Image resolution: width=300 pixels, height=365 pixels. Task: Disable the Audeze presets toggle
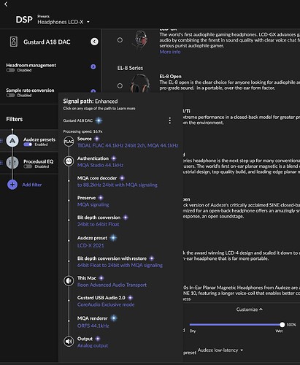click(28, 145)
